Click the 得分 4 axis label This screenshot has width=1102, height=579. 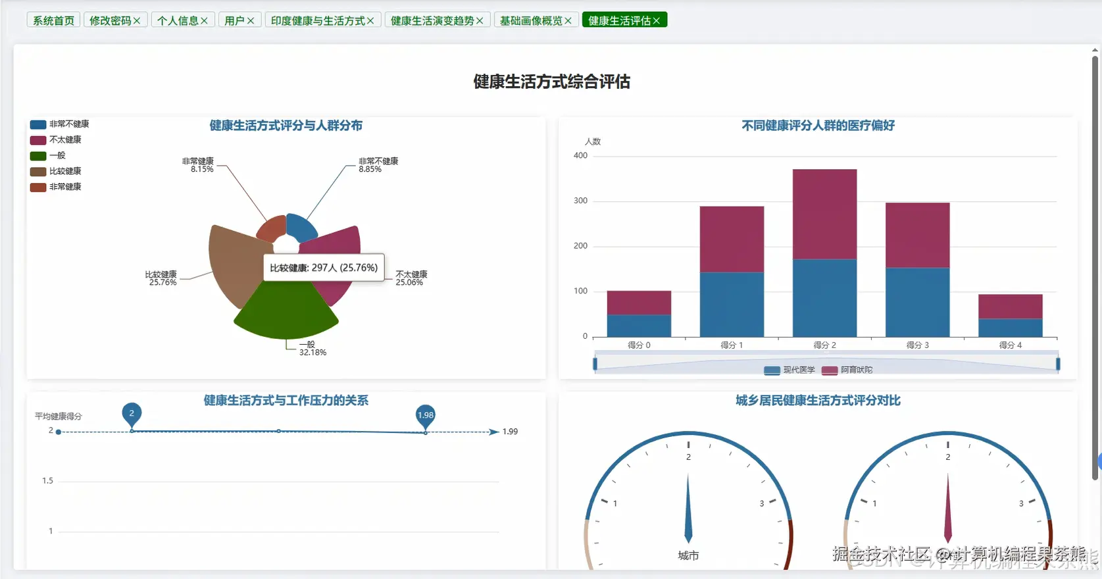(1011, 345)
